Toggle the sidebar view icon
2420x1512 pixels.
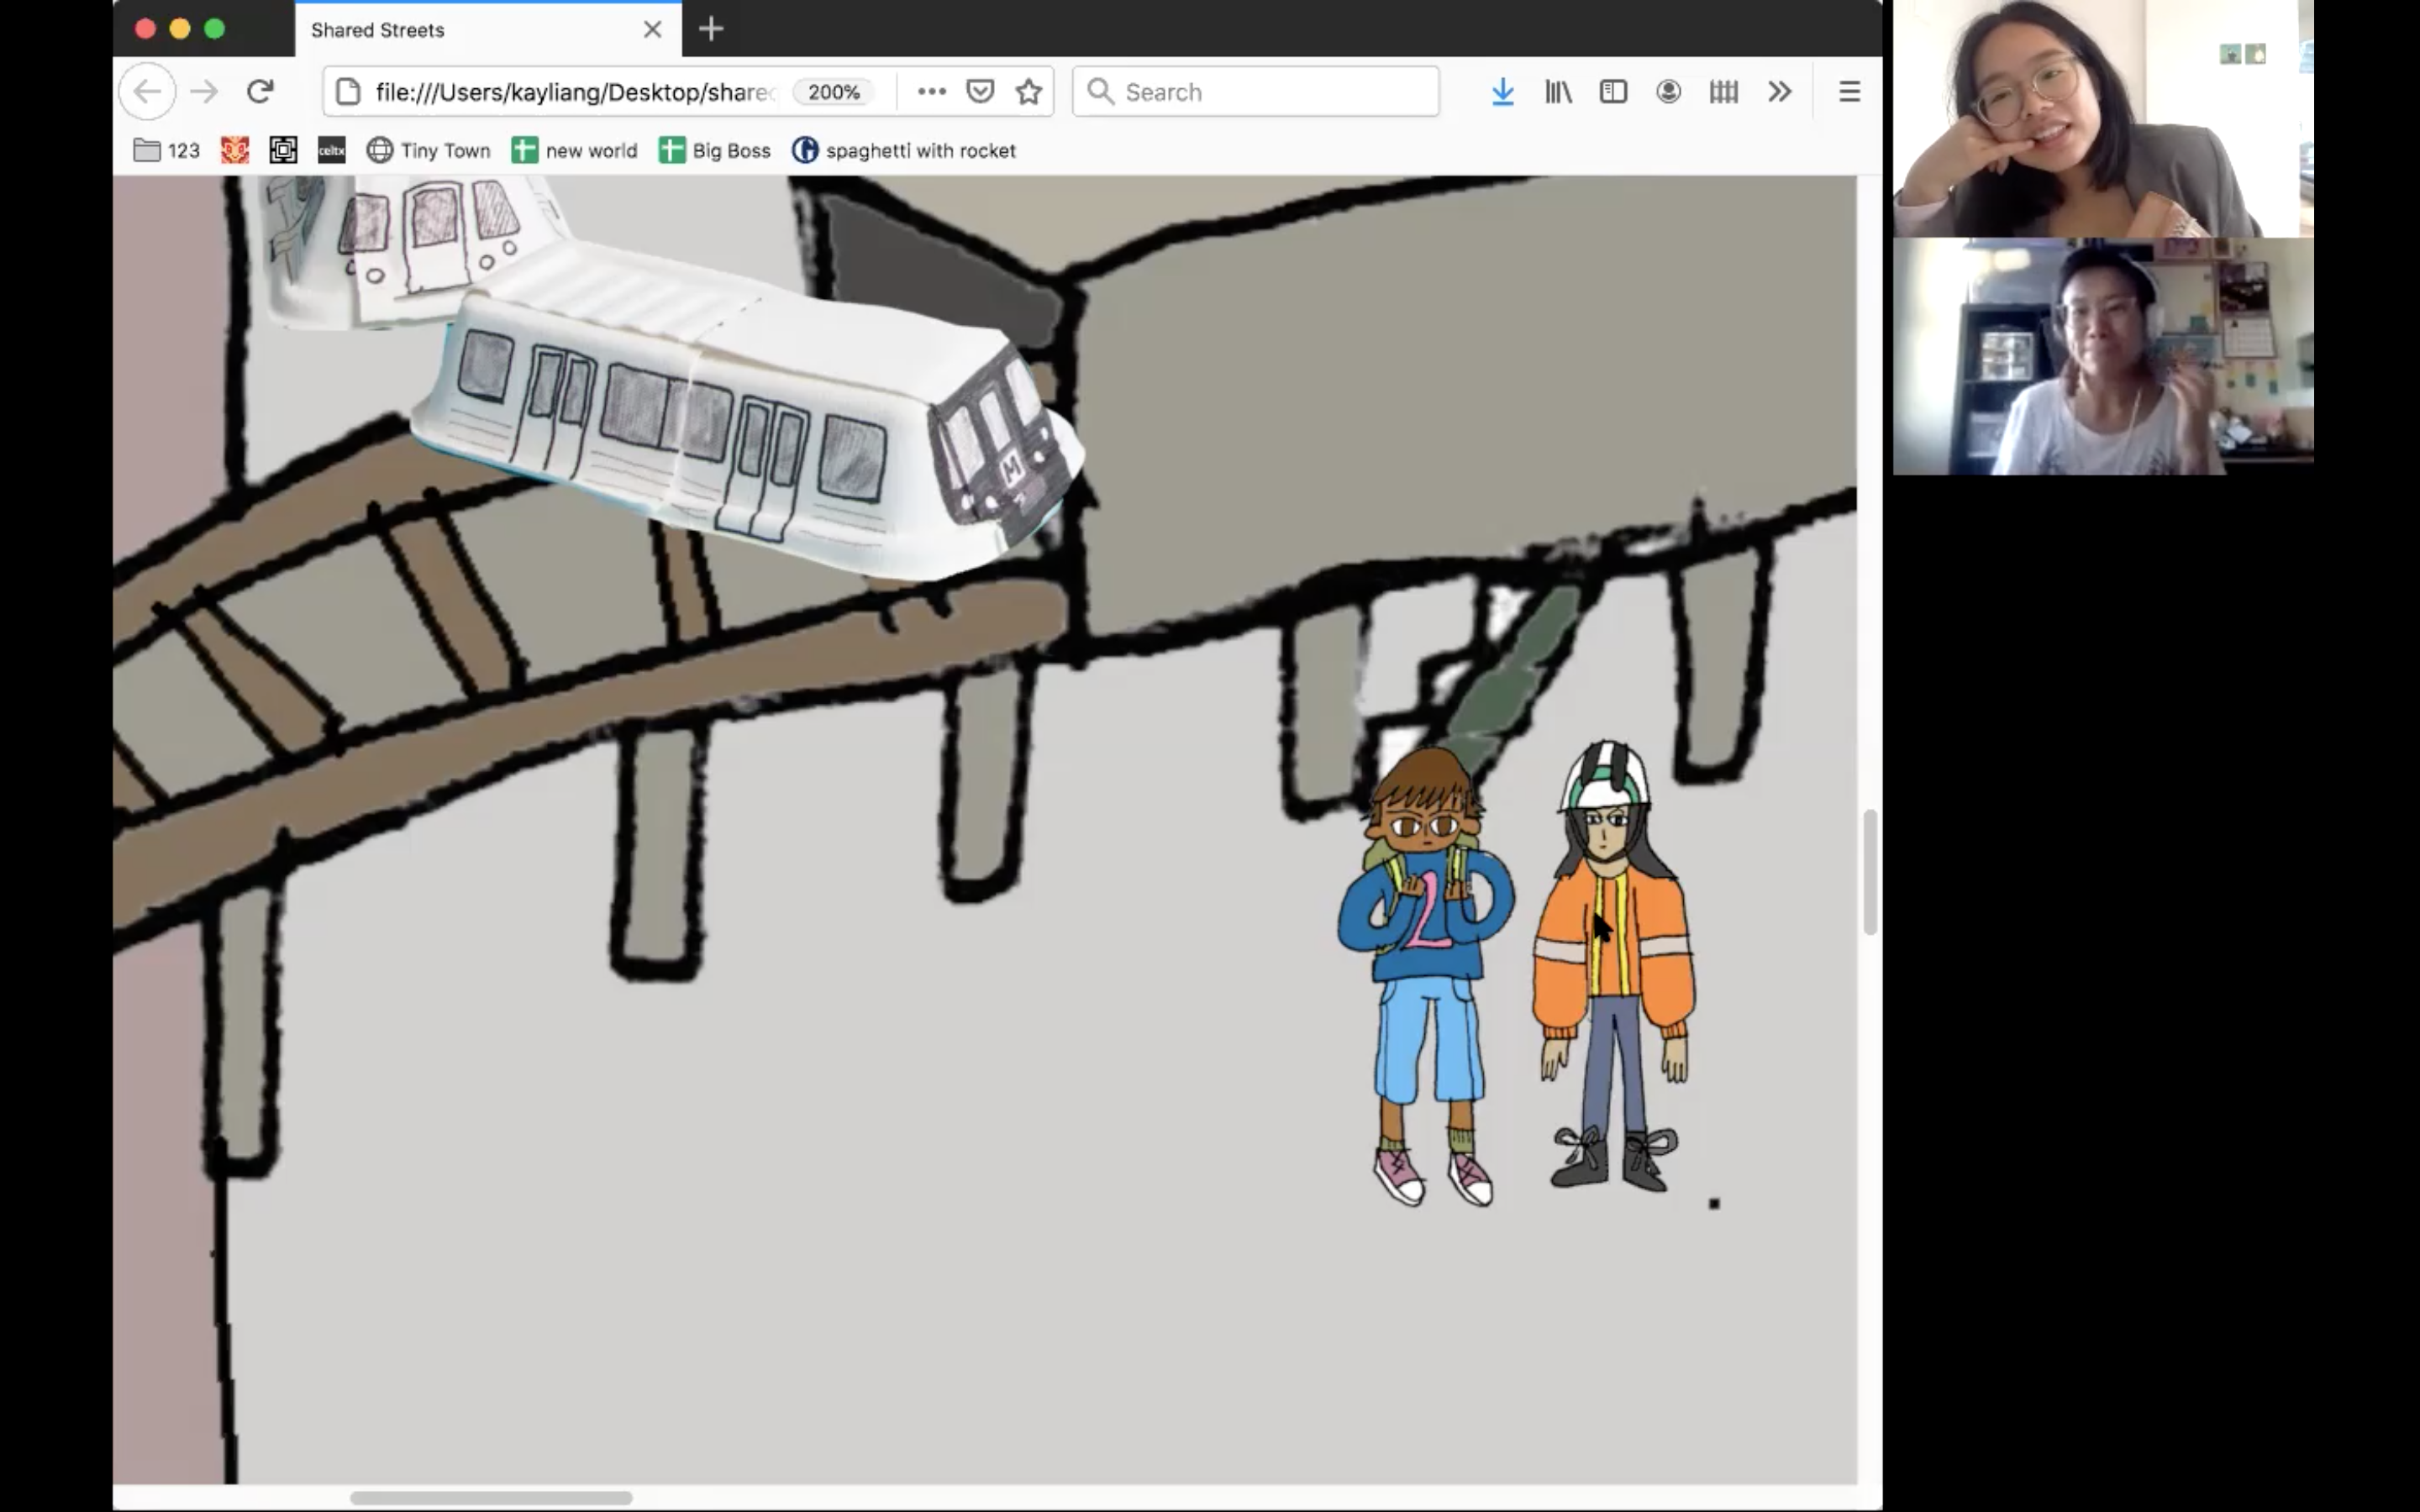click(x=1613, y=92)
